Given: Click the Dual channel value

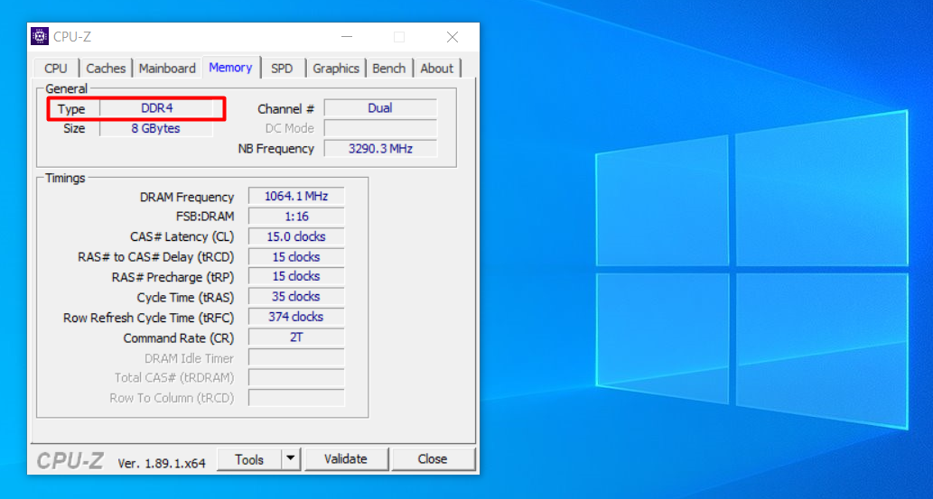Looking at the screenshot, I should pyautogui.click(x=380, y=108).
